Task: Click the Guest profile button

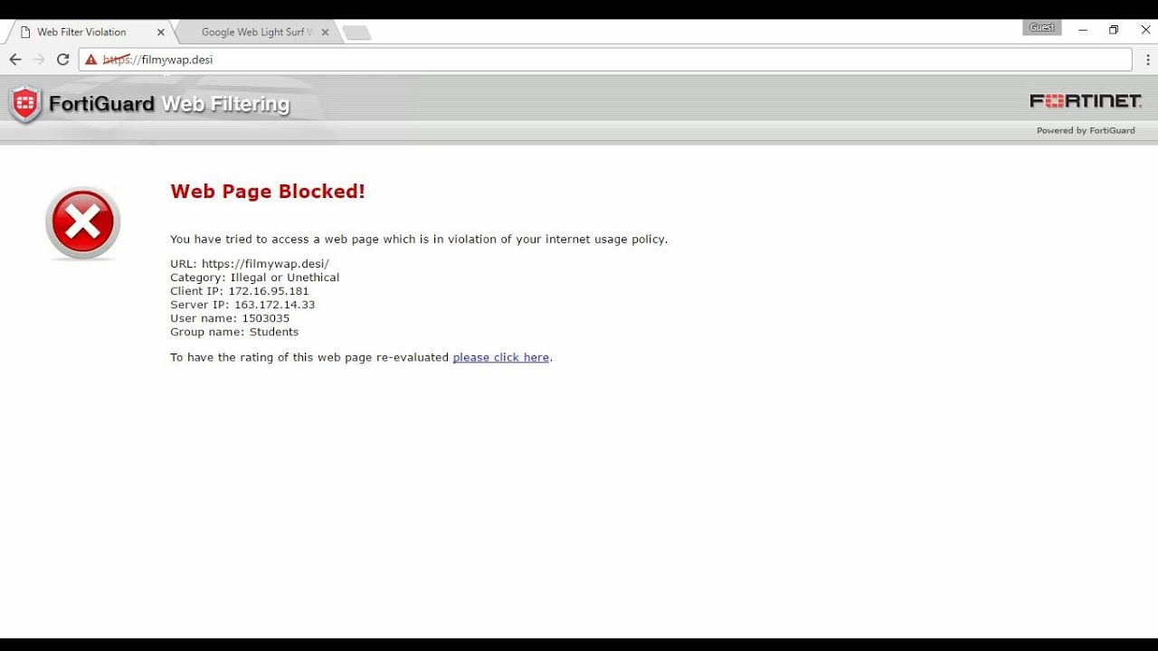Action: click(1042, 28)
